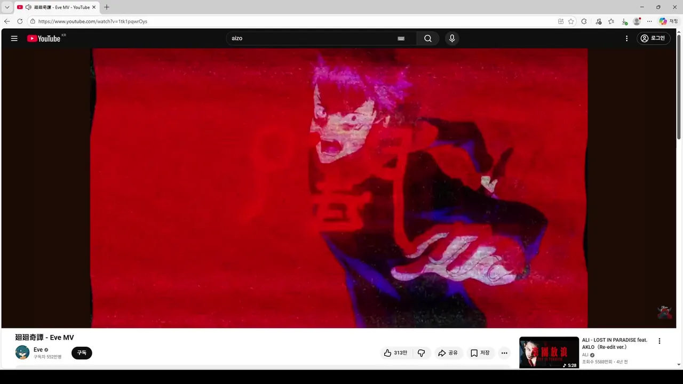Open the browser settings and more menu

coord(649,21)
